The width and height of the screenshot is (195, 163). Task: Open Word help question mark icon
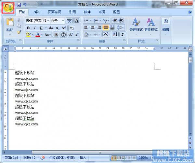pos(190,12)
